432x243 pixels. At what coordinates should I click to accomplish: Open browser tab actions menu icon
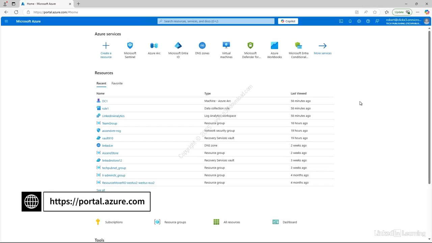13,4
